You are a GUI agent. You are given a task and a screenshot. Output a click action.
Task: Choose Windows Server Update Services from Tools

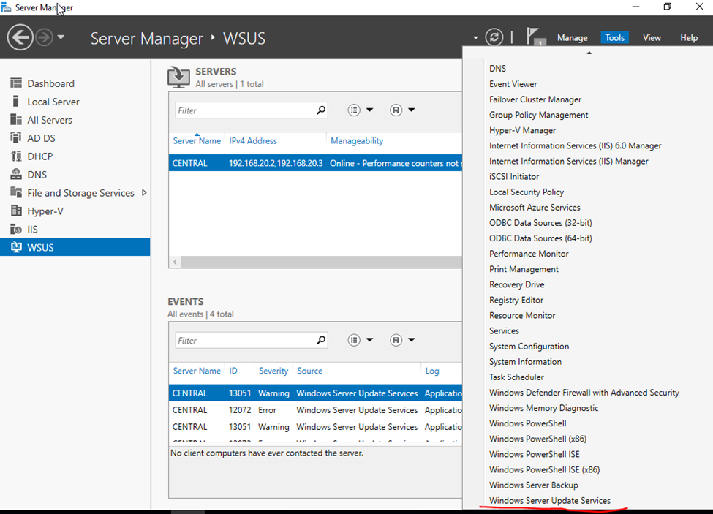point(549,501)
